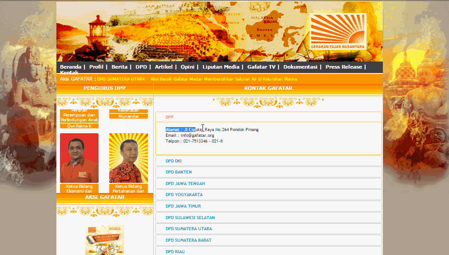Click Perempuan dan Perlindungan Anak label
This screenshot has width=449, height=255.
(x=79, y=117)
